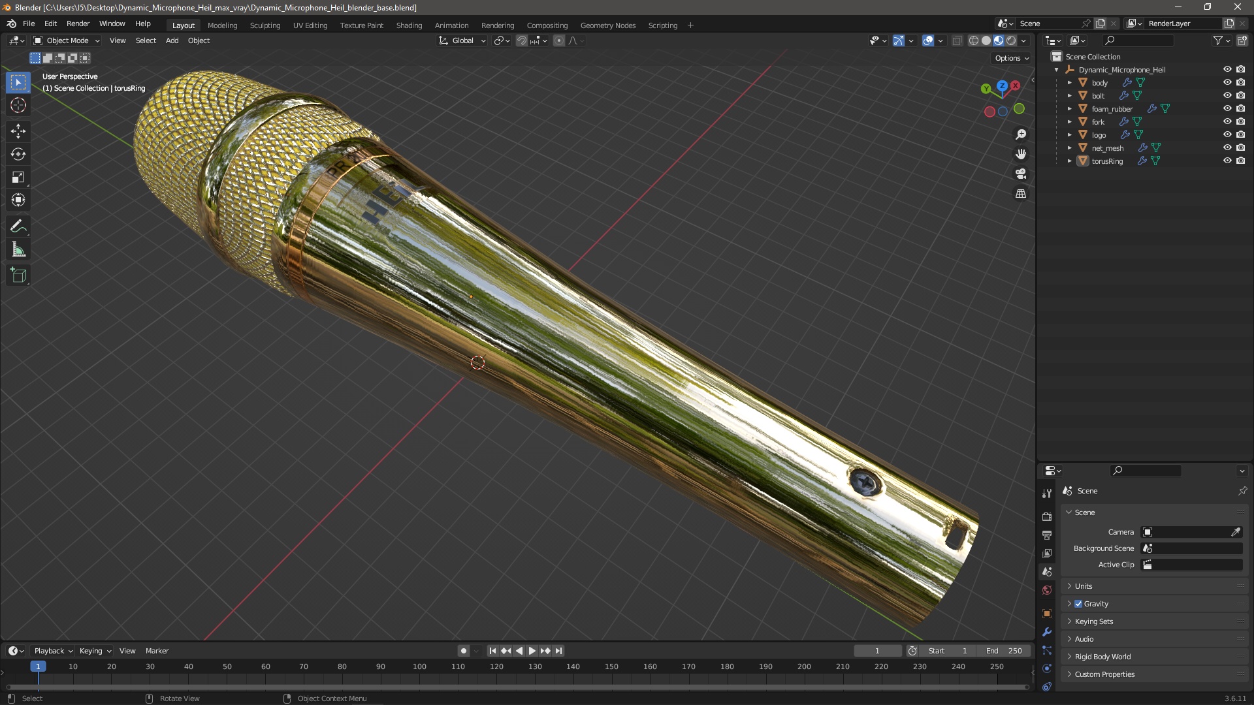Hide the foam_rubber object in the viewport
1254x705 pixels.
tap(1227, 108)
